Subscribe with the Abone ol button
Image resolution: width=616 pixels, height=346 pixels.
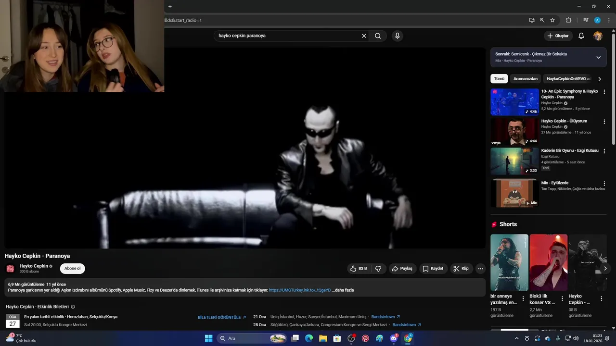[x=73, y=269]
